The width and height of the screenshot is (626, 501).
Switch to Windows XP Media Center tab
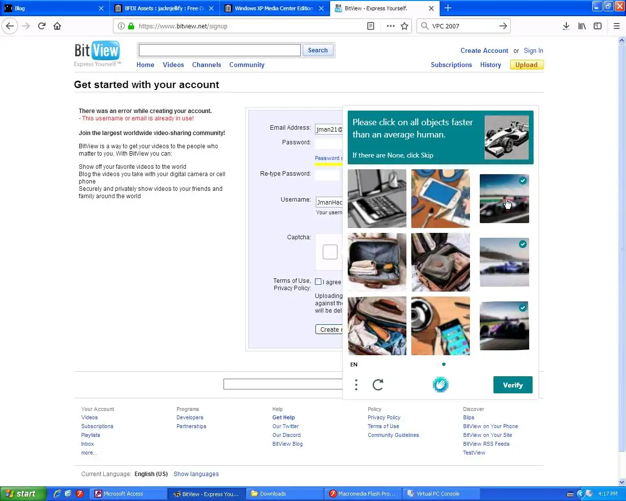[x=274, y=8]
